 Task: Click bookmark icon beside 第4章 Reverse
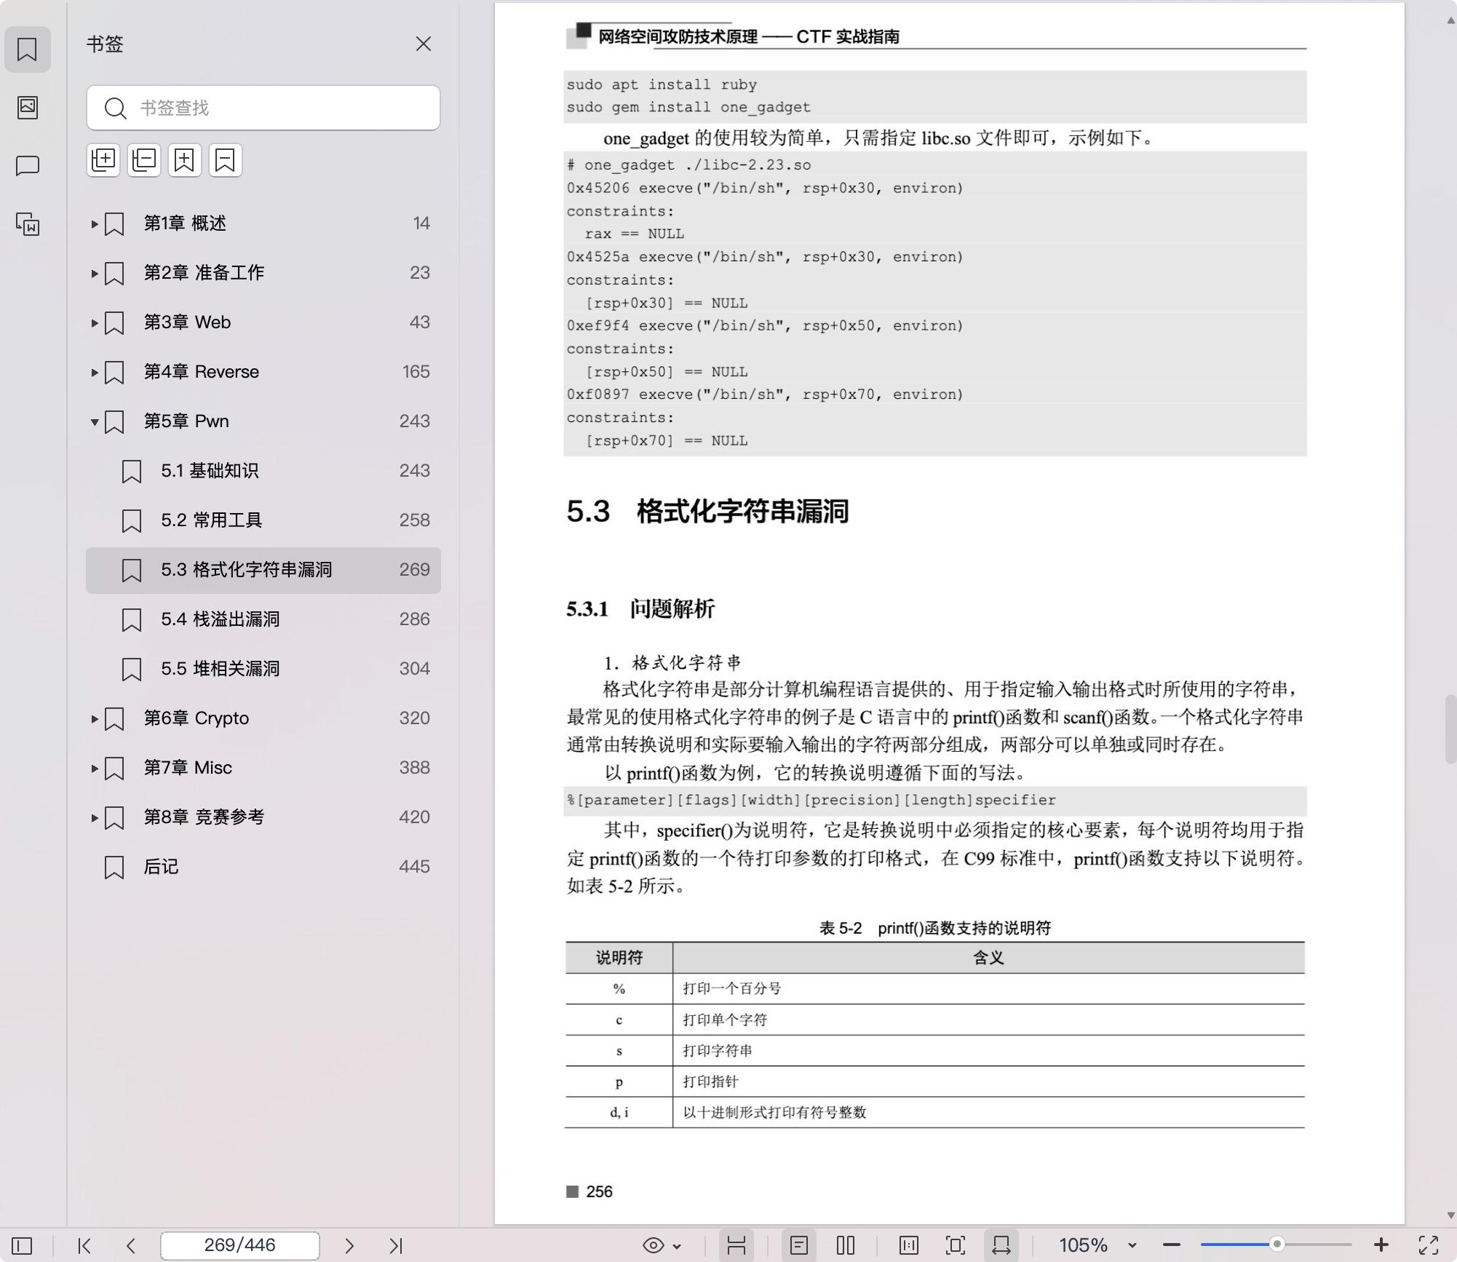[x=114, y=373]
